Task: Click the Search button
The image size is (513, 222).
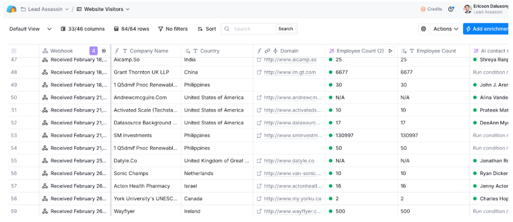Action: point(285,29)
